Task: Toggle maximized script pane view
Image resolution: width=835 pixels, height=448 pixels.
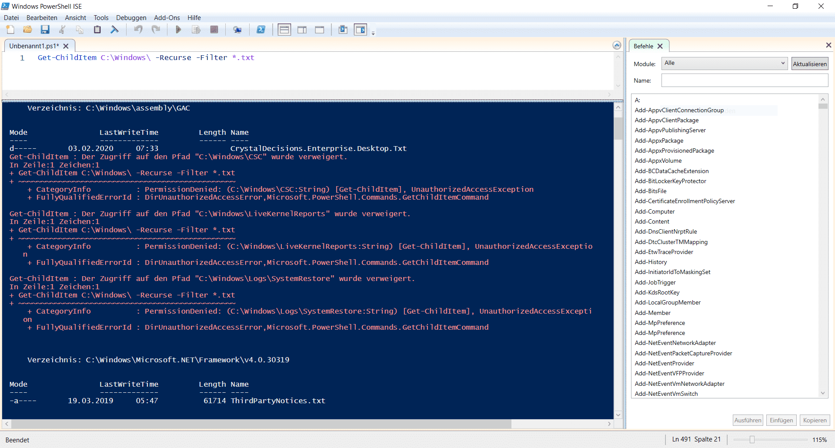Action: click(320, 30)
